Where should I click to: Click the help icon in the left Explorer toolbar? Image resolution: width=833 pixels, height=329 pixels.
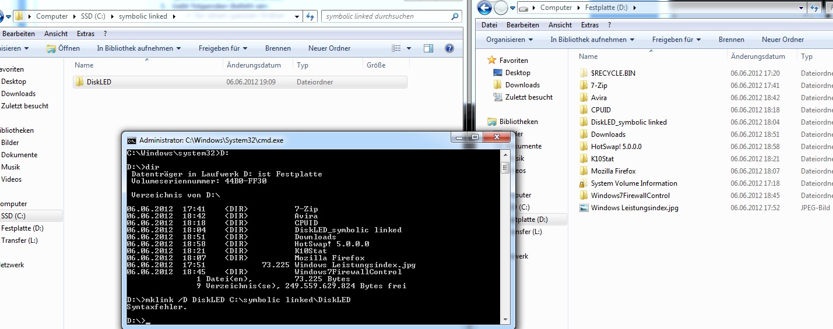point(449,48)
